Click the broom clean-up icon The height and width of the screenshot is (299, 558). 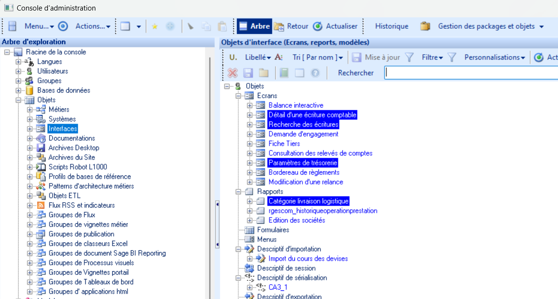pyautogui.click(x=191, y=26)
